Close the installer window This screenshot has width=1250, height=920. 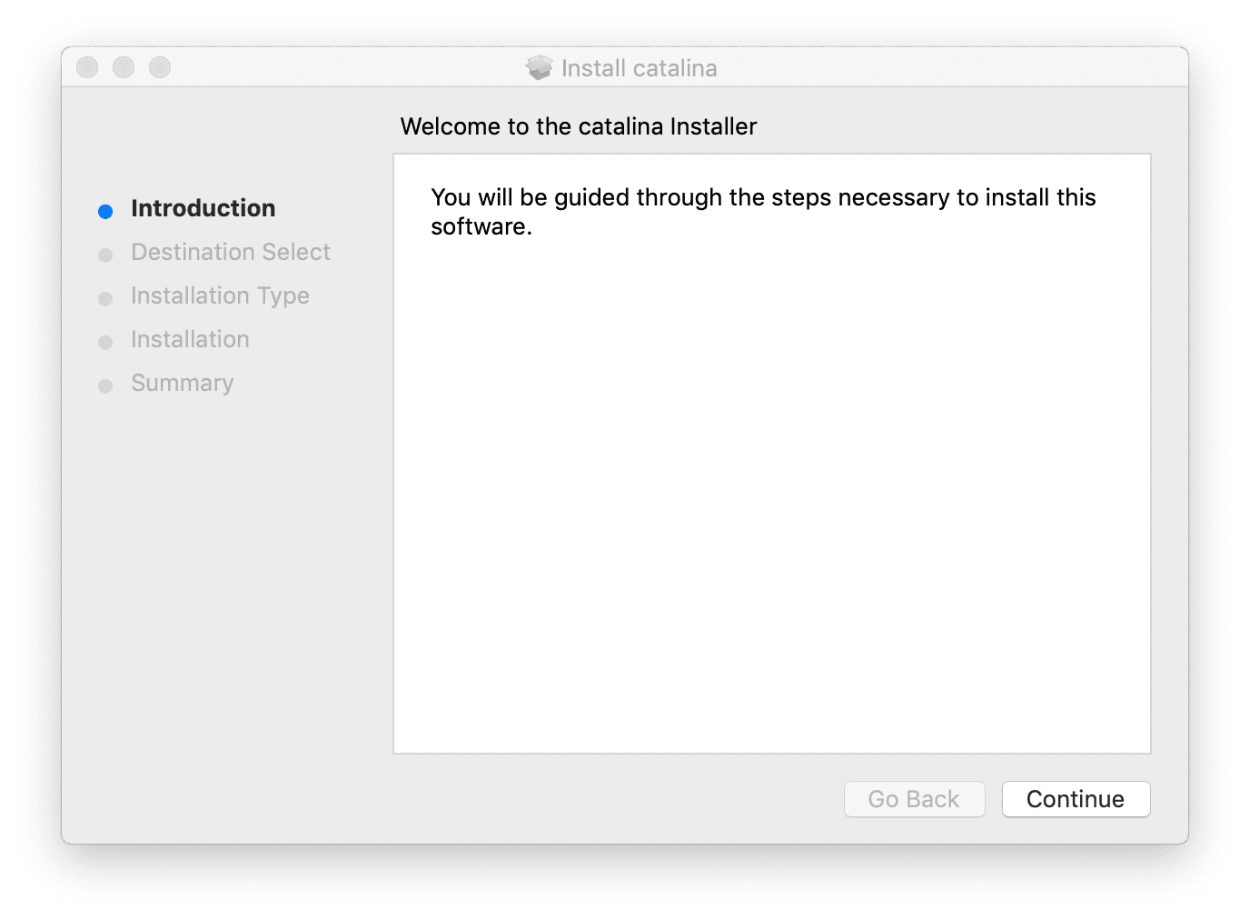(87, 67)
